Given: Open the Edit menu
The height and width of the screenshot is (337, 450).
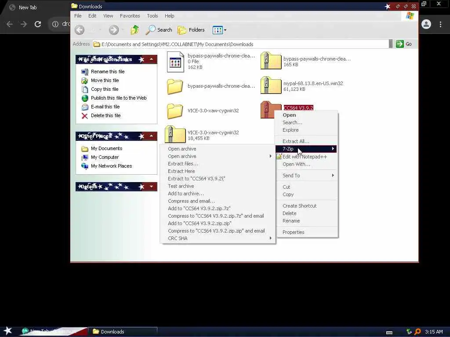Looking at the screenshot, I should click(x=92, y=16).
